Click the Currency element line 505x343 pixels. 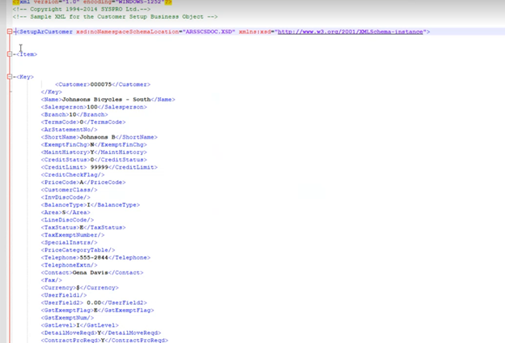point(79,288)
